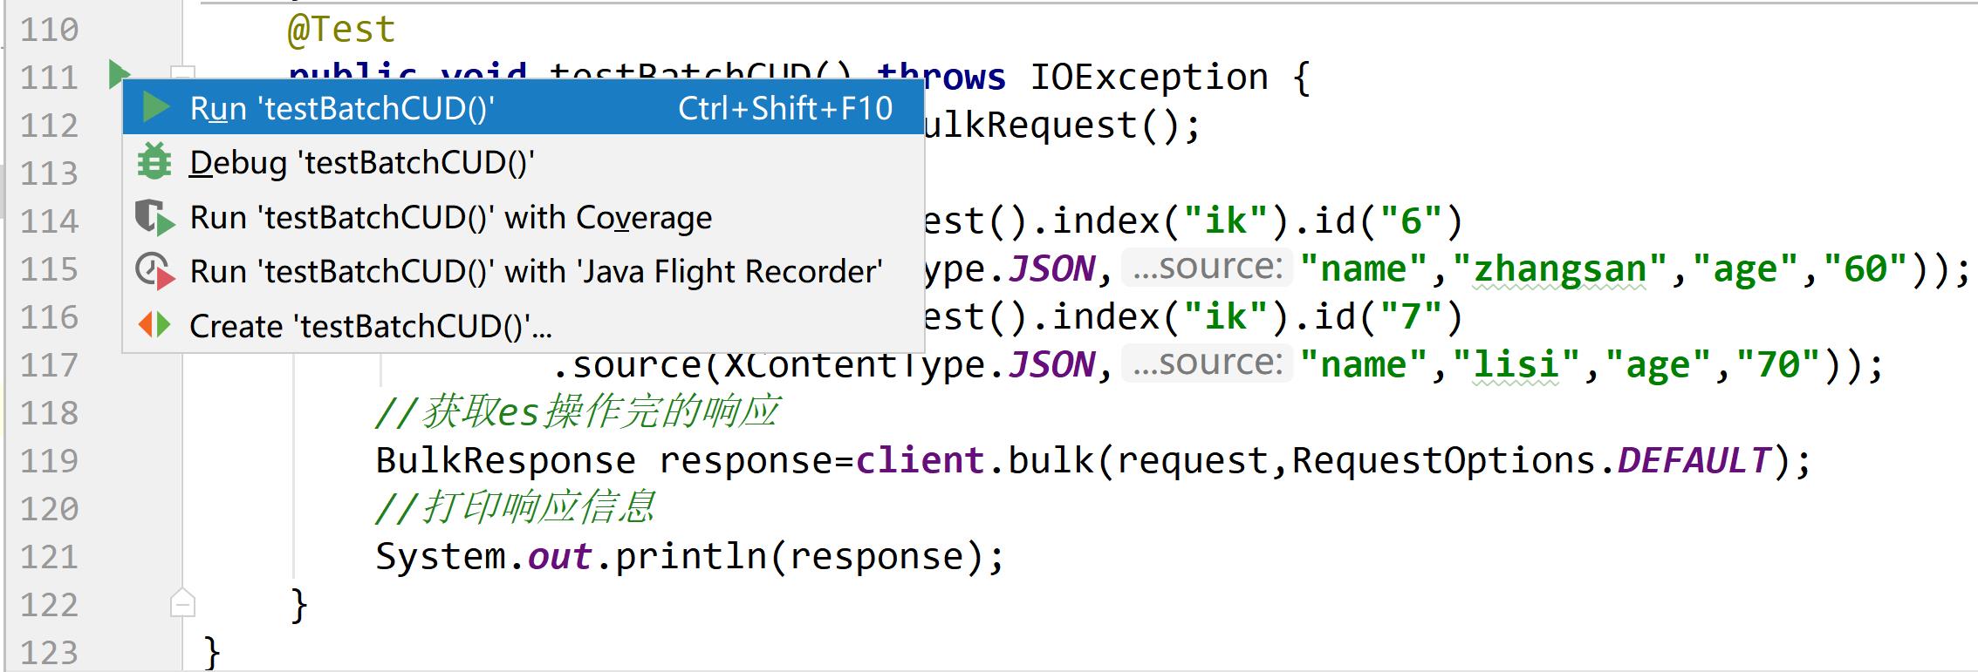Click the Flight Recorder clock icon
Screen dimensions: 1978x672
click(155, 272)
